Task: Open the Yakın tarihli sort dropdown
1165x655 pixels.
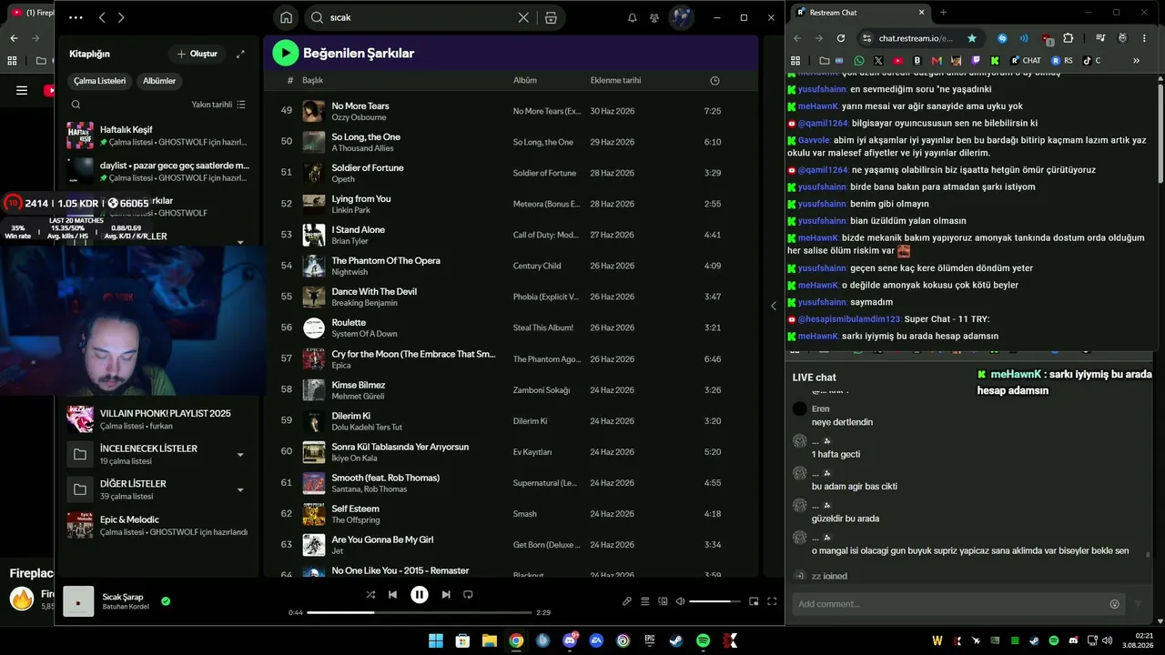Action: tap(218, 105)
